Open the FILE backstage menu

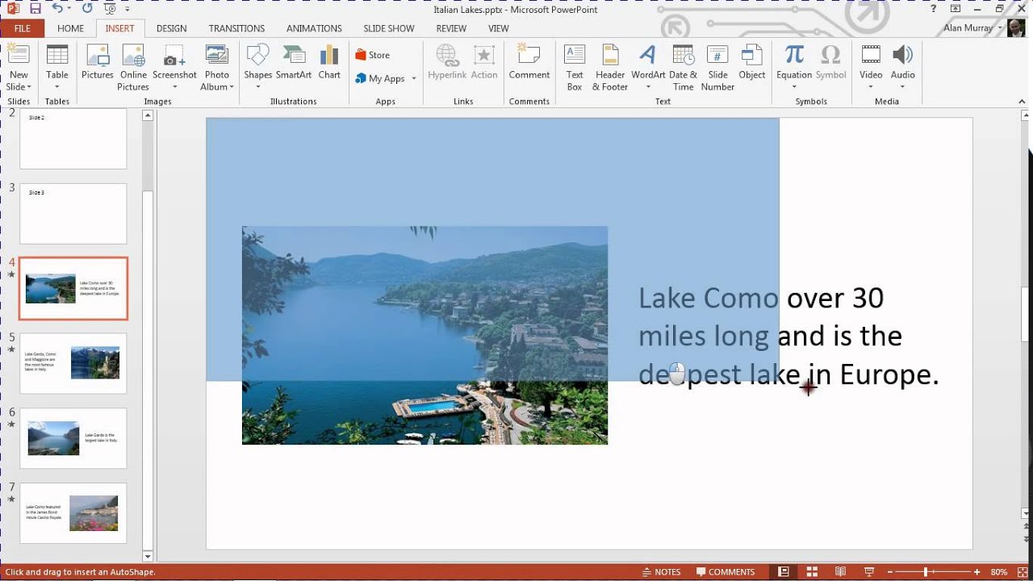[x=22, y=28]
